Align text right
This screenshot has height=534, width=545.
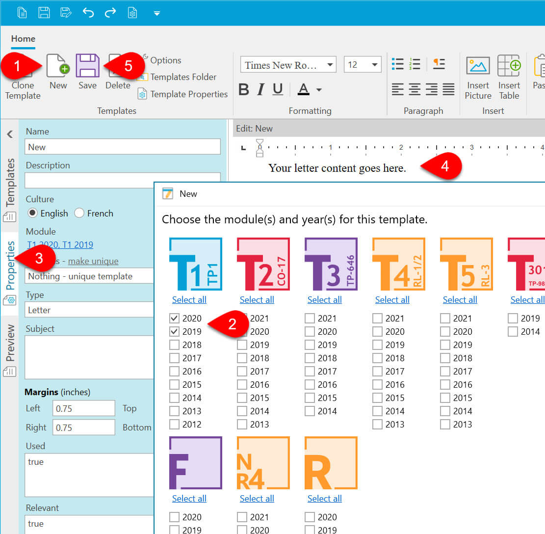(x=432, y=89)
